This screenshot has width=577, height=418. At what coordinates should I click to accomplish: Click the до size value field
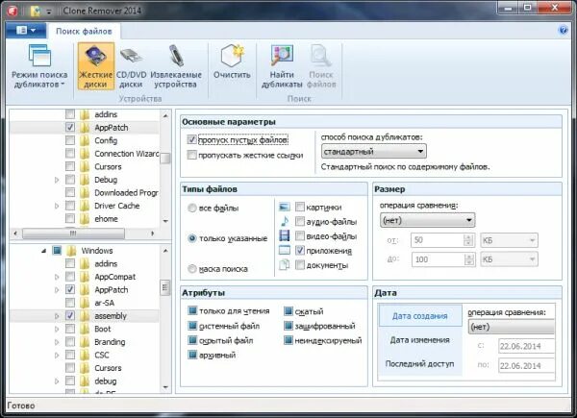438,259
